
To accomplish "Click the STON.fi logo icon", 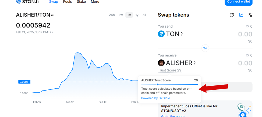I will pos(19,2).
